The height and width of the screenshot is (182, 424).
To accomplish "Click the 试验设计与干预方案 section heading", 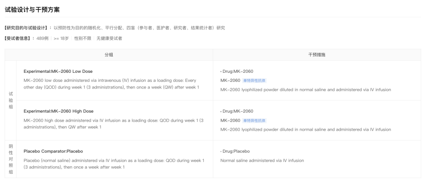I will 32,9.
